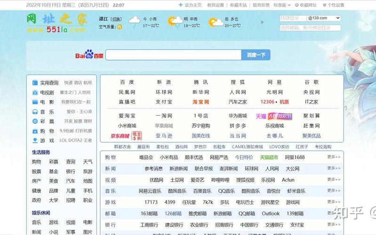
Task: Open the 淘宝网 link
Action: pos(201,102)
